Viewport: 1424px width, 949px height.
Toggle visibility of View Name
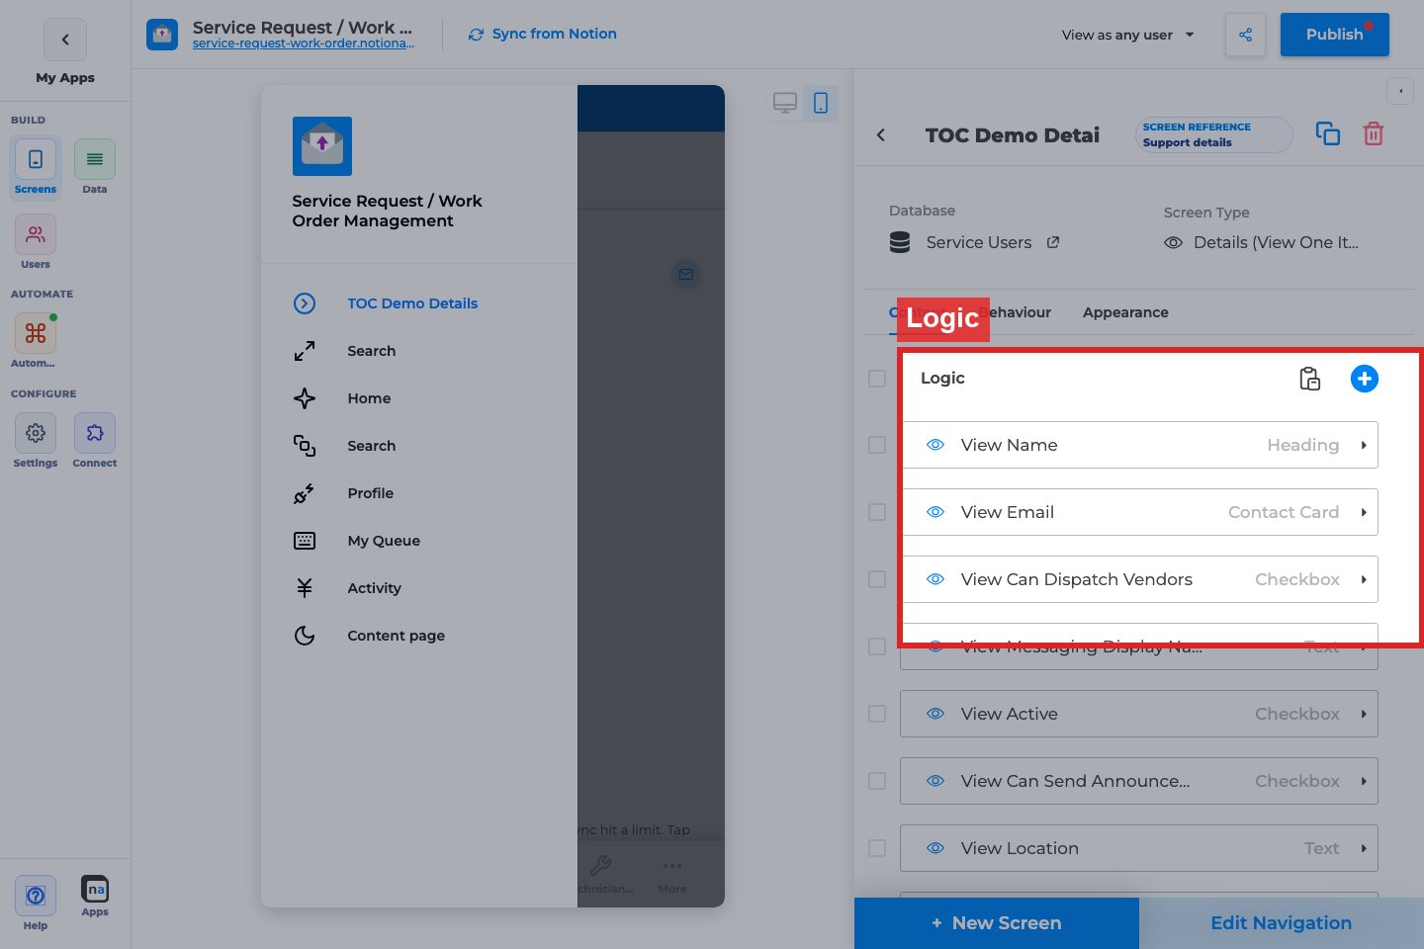point(935,445)
